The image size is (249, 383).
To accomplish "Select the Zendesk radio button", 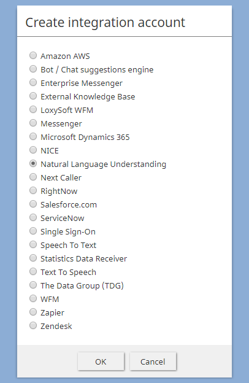I will tap(33, 325).
